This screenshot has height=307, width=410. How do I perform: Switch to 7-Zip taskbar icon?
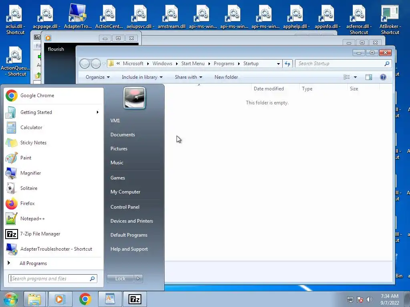pos(135,299)
